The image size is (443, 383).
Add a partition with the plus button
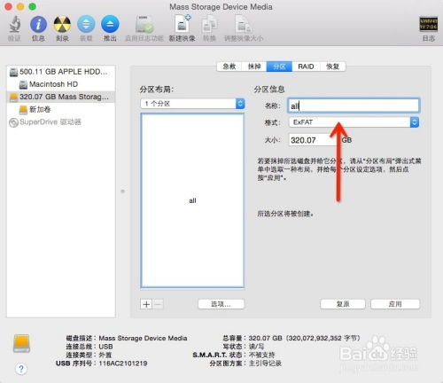(x=146, y=304)
